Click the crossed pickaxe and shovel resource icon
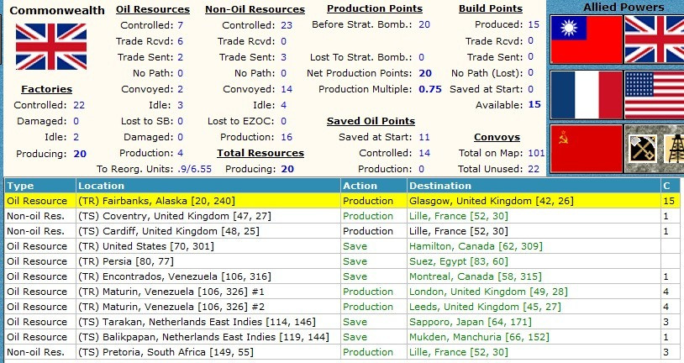This screenshot has height=363, width=684. click(640, 149)
